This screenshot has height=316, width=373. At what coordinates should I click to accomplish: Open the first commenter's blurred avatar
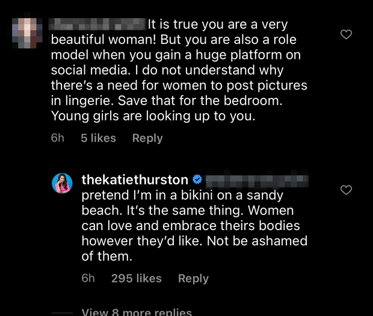(26, 31)
